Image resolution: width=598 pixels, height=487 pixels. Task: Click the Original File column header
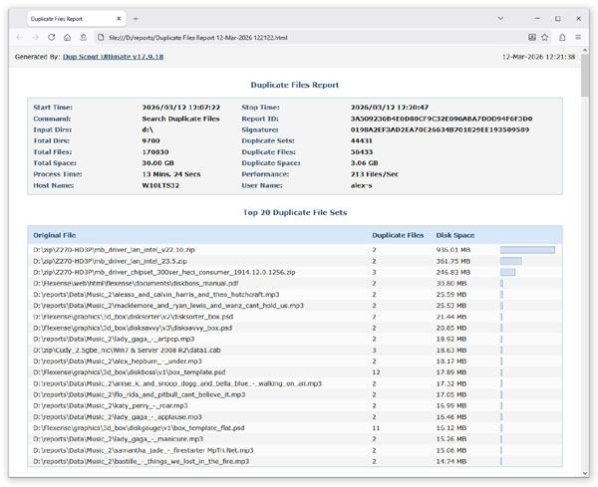click(55, 235)
